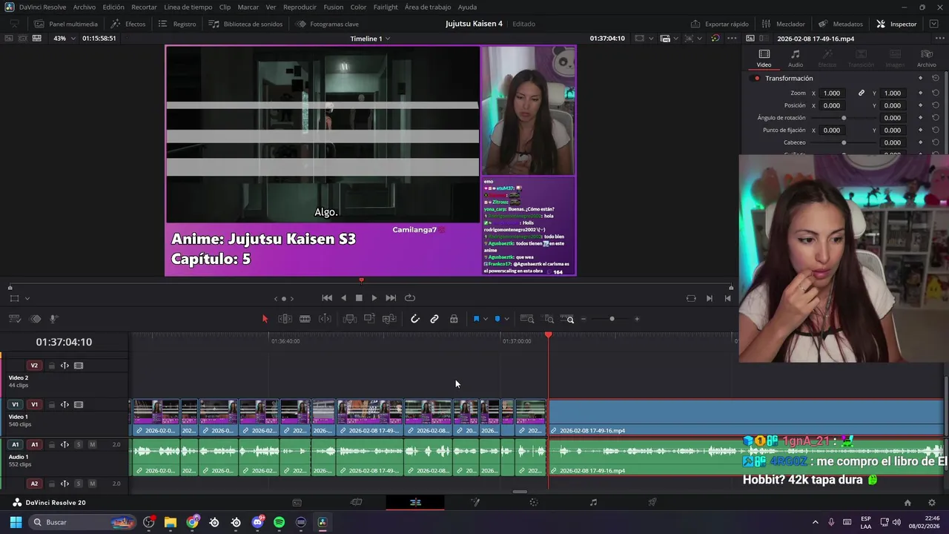Switch to the Fusion page icon
The image size is (949, 534).
[475, 503]
